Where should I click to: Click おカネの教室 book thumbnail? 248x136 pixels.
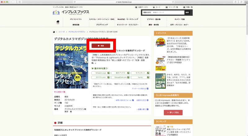pyautogui.click(x=160, y=81)
